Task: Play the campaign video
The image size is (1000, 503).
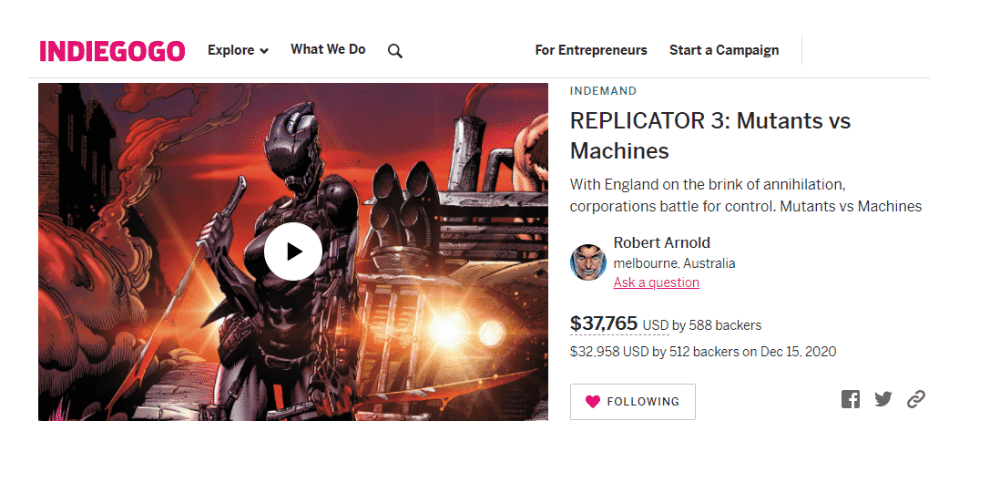Action: (x=293, y=251)
